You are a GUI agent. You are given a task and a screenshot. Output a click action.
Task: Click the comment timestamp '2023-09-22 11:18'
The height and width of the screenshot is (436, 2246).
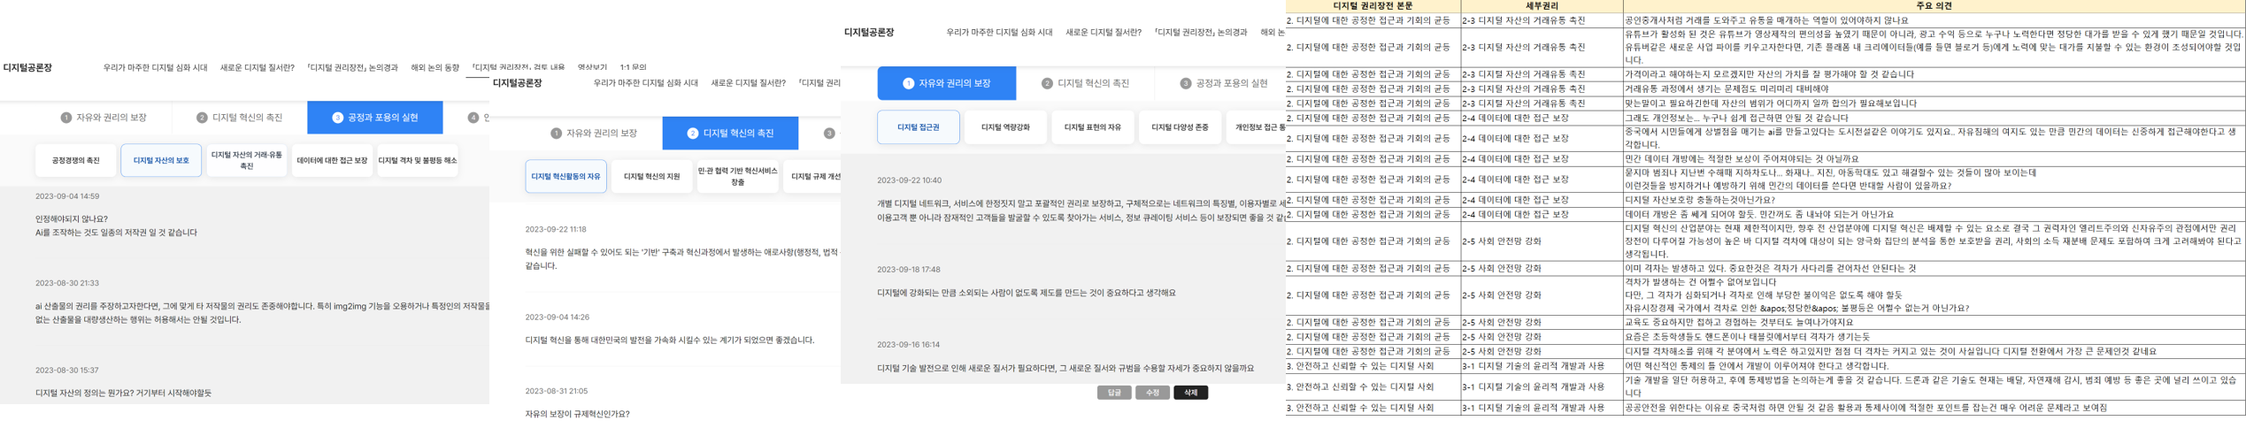tap(556, 229)
